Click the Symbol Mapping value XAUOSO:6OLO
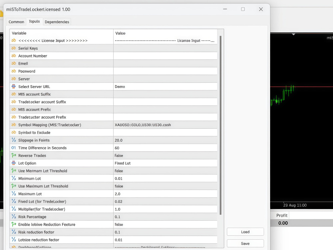 click(143, 125)
